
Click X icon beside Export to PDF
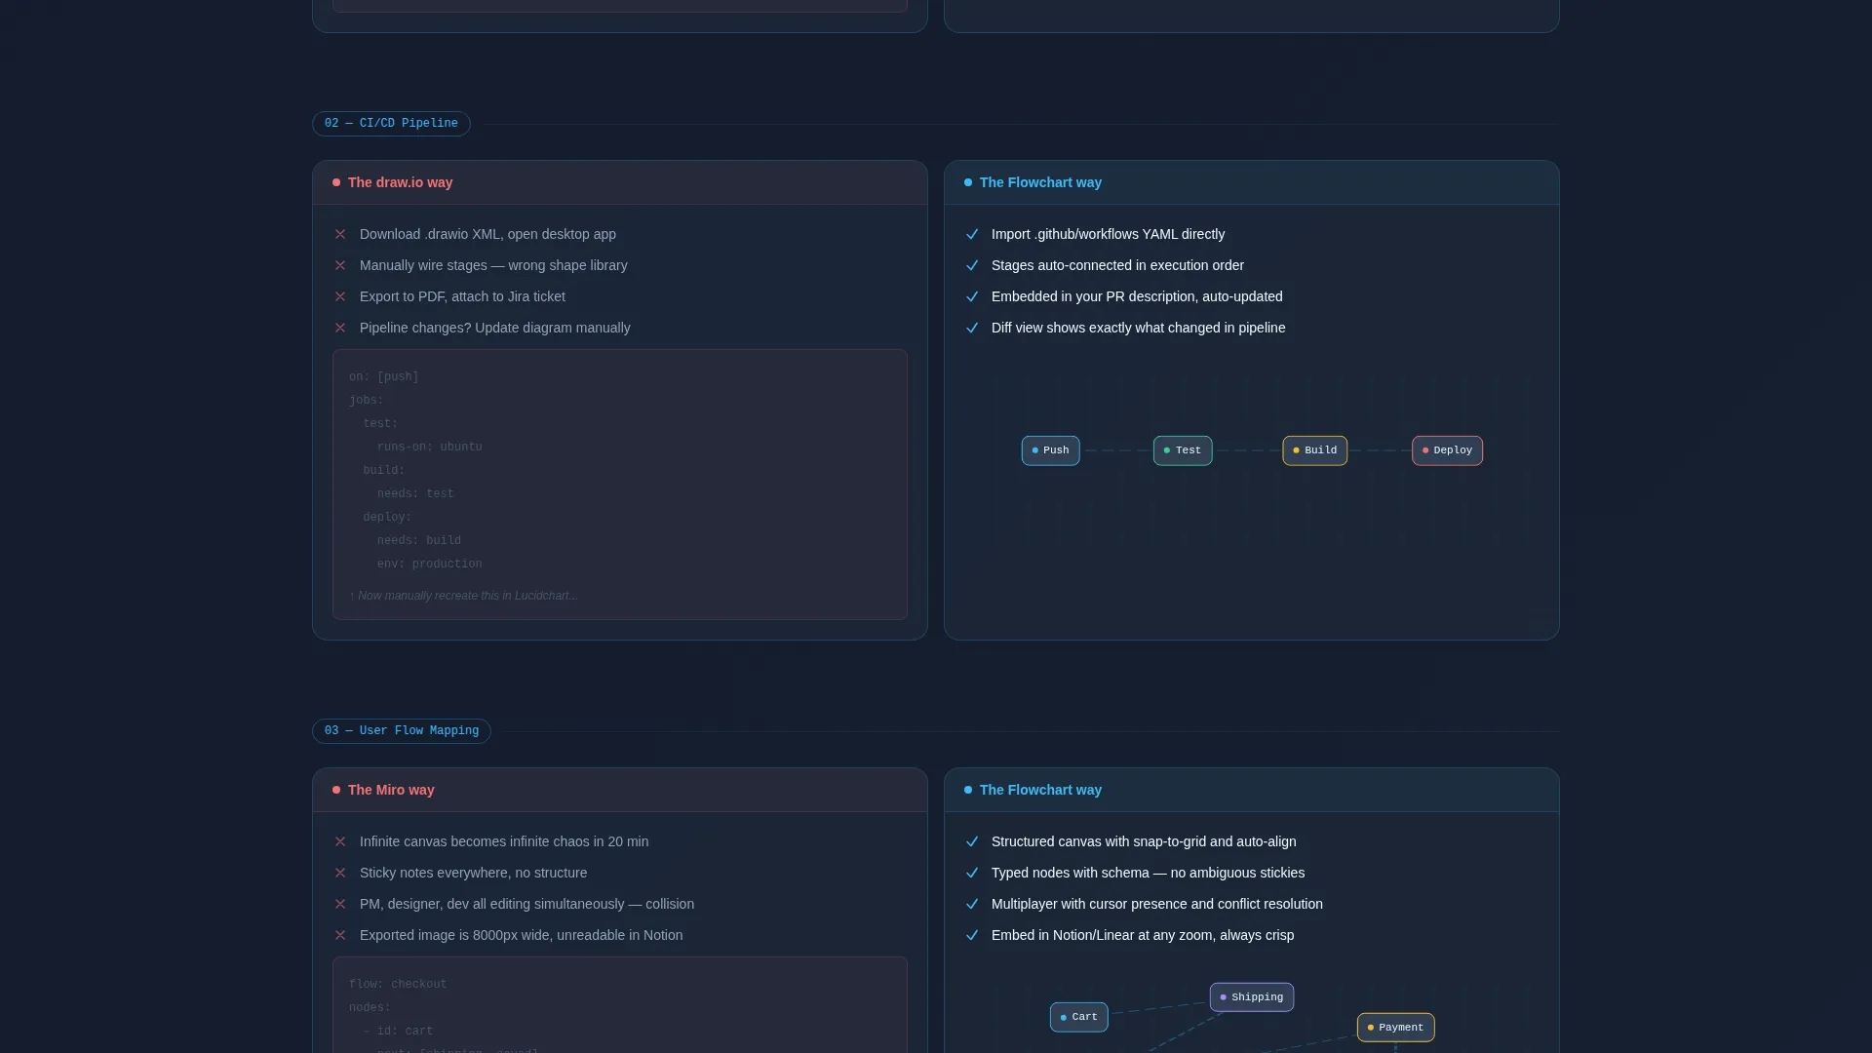[340, 296]
